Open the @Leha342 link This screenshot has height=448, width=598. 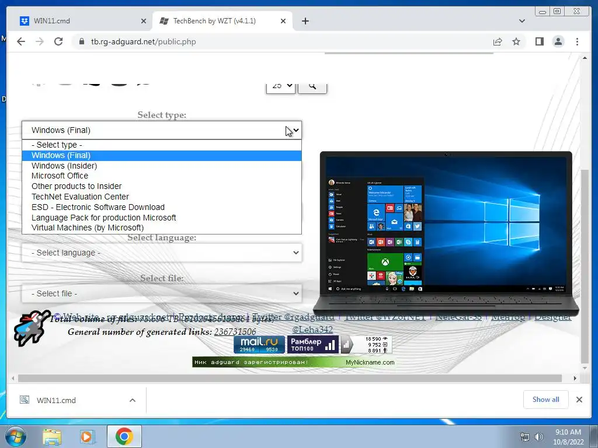pos(312,329)
